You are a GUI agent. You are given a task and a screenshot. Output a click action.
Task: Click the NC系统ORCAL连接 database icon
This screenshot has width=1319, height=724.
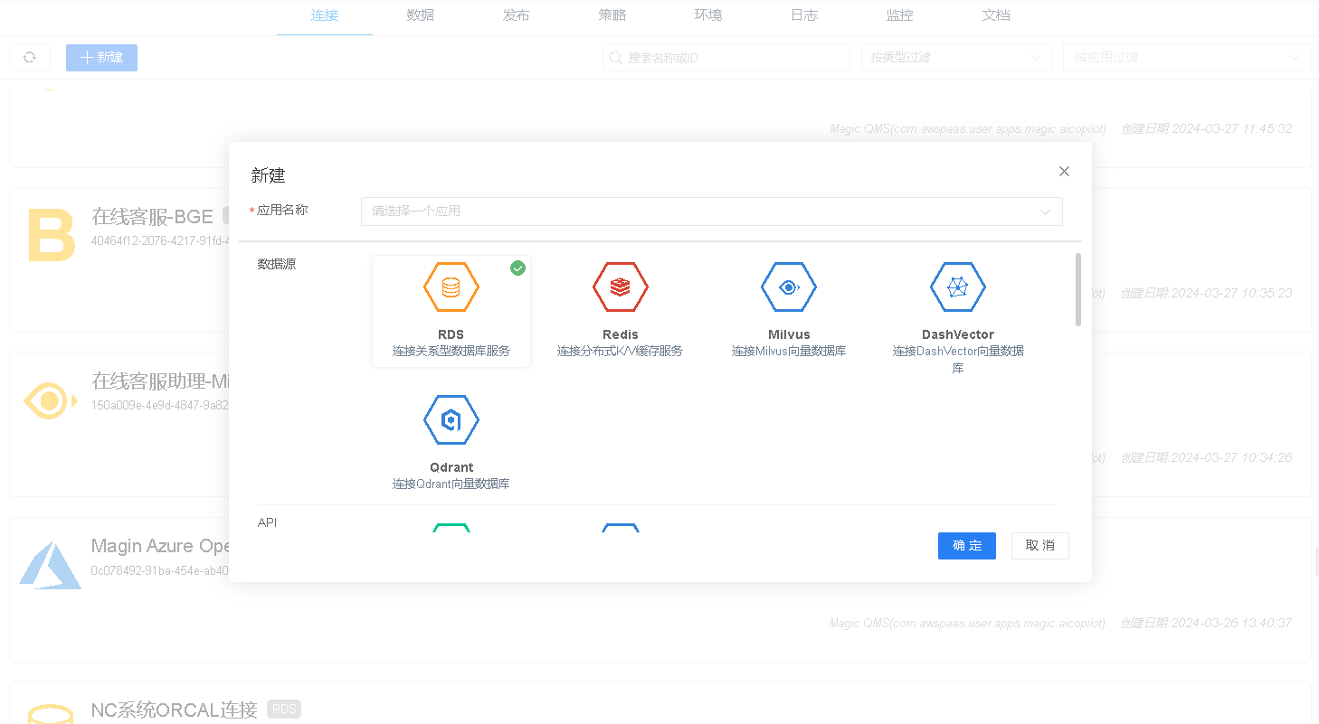[x=50, y=714]
